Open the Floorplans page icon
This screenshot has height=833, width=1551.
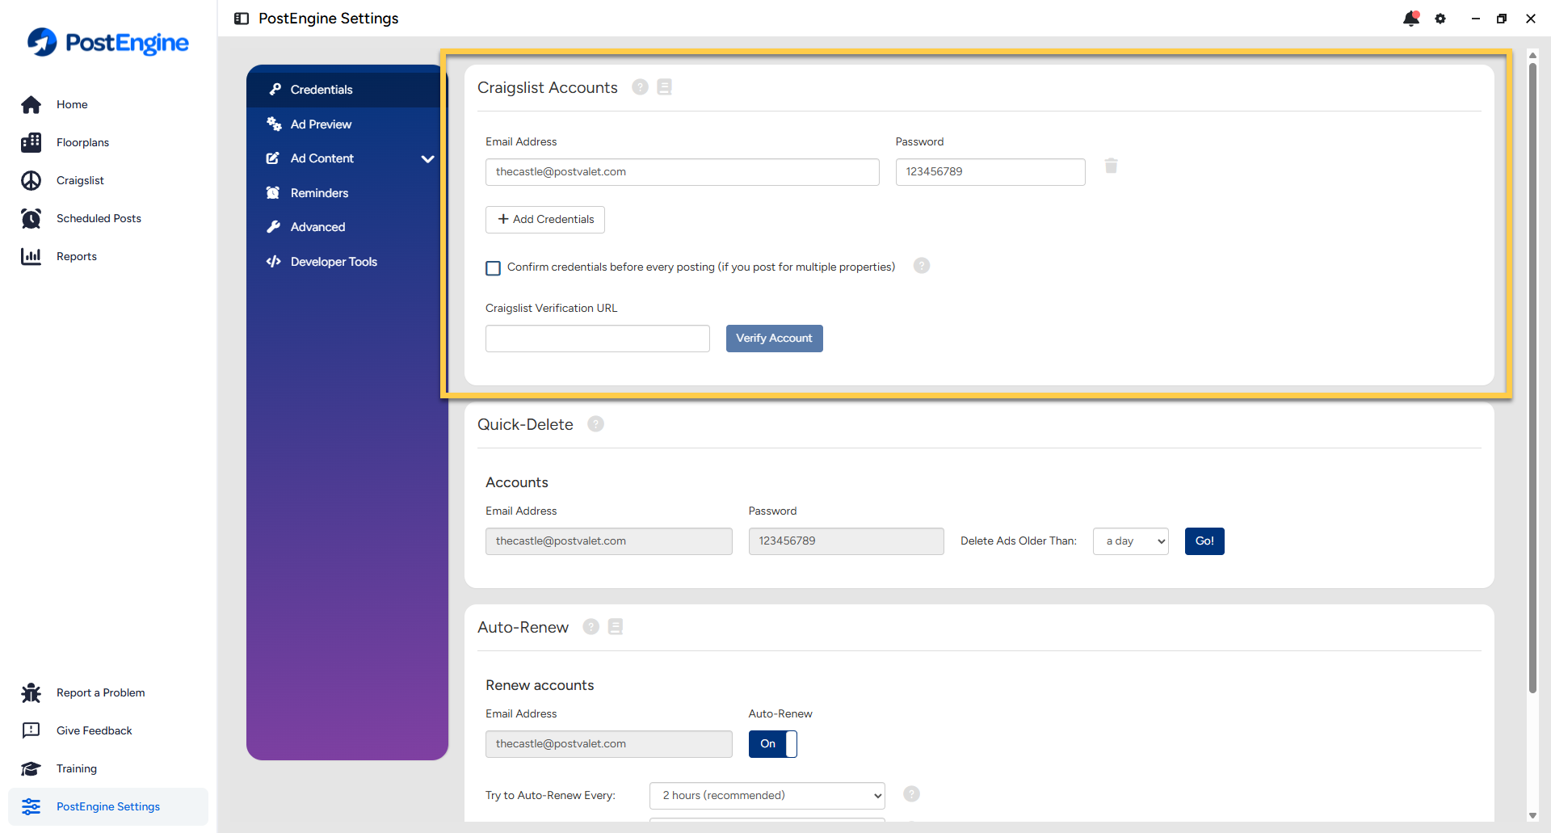(32, 142)
